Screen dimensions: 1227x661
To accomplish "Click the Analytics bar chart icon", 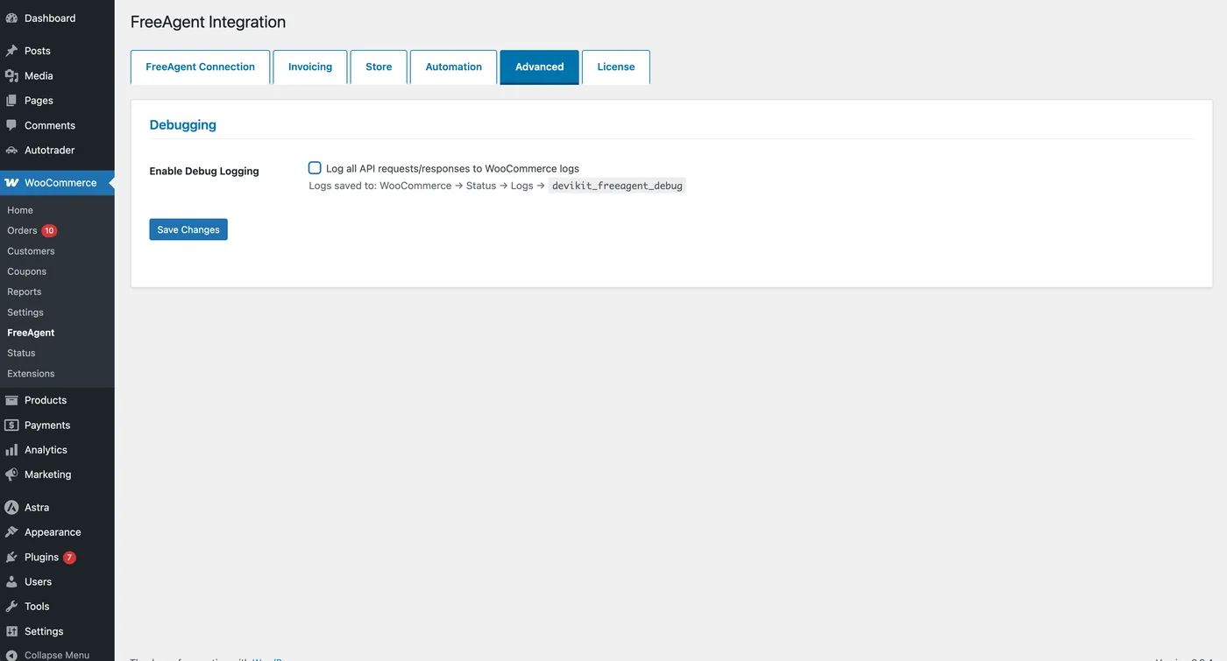I will point(11,450).
